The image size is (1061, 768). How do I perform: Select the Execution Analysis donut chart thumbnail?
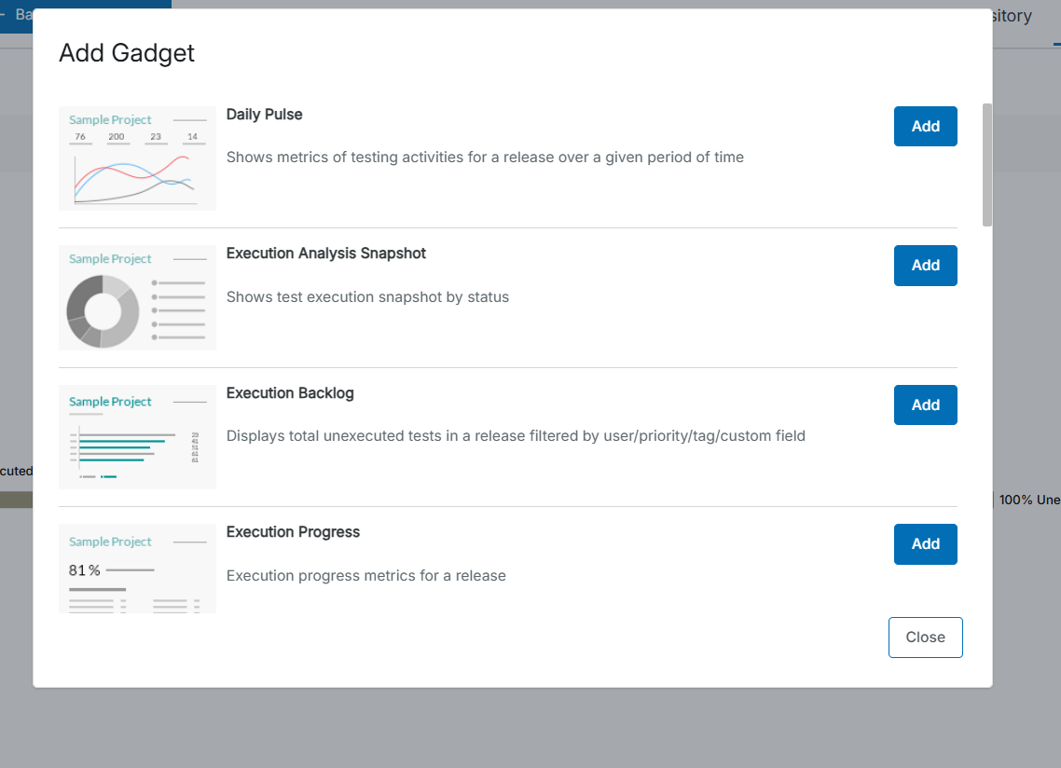(x=137, y=297)
